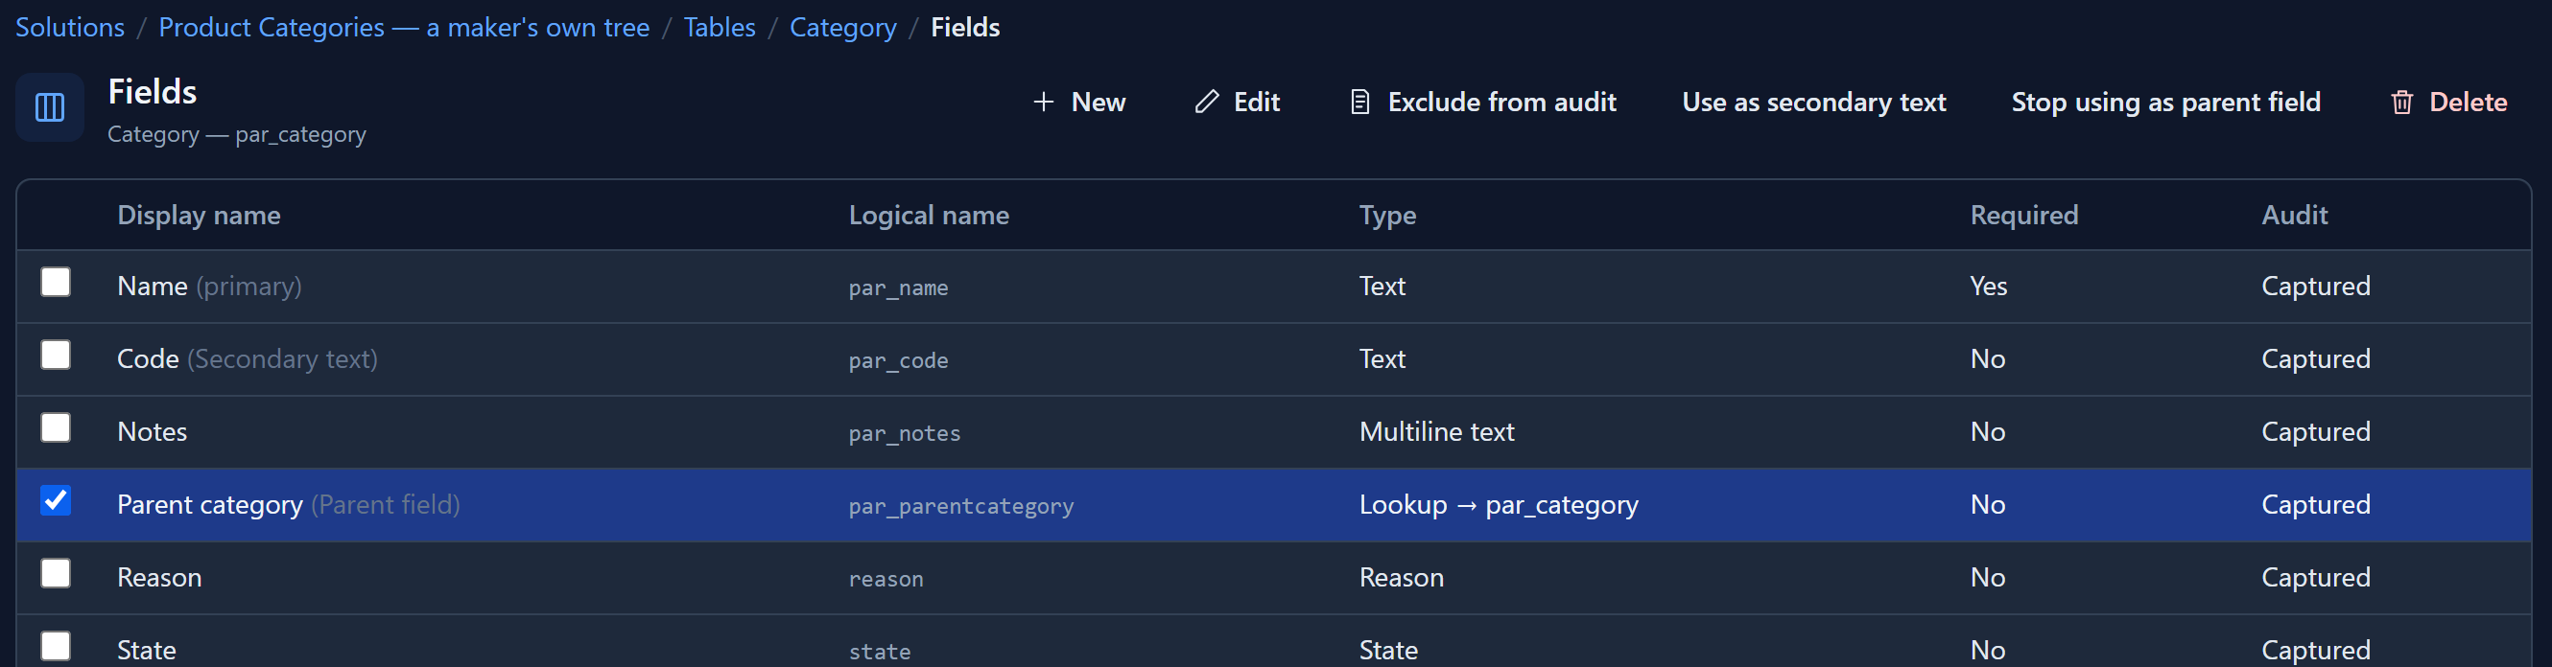Select the Reason display name cell
Image resolution: width=2552 pixels, height=667 pixels.
pyautogui.click(x=159, y=577)
